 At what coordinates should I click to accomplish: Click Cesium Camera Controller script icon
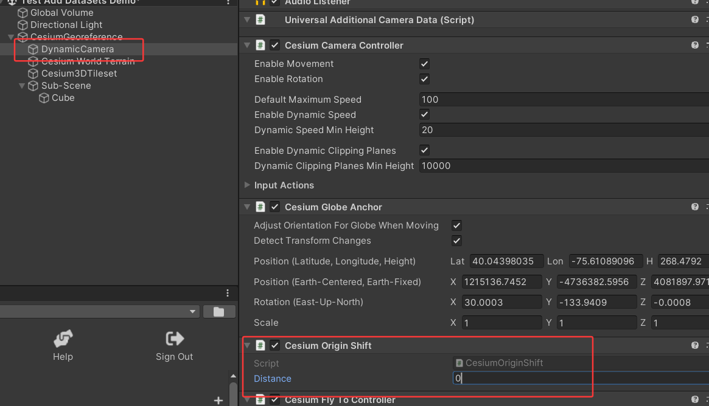click(x=260, y=45)
